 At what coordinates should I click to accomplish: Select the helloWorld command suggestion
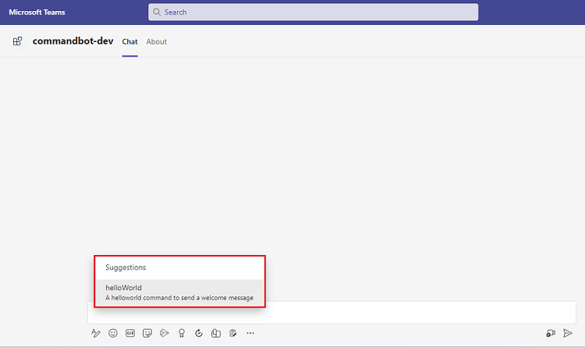[180, 292]
